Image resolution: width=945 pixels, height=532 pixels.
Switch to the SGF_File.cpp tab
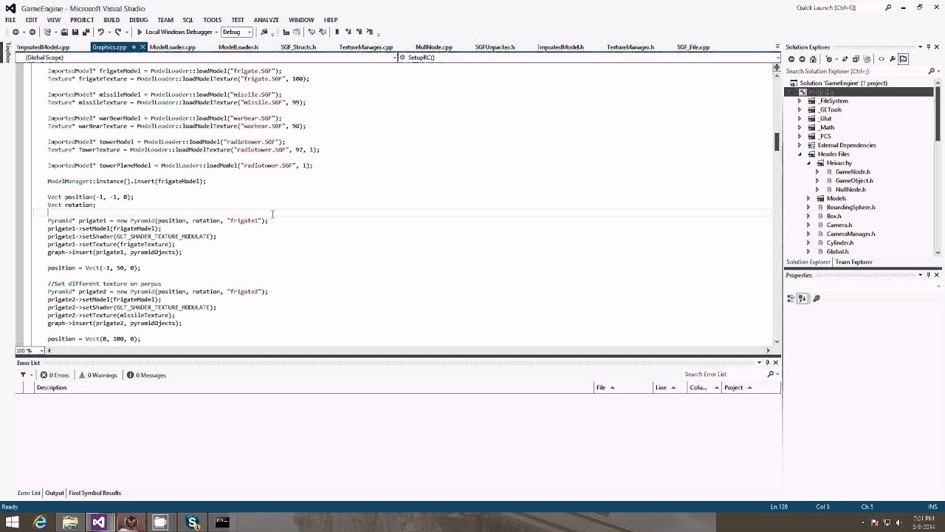click(x=693, y=47)
